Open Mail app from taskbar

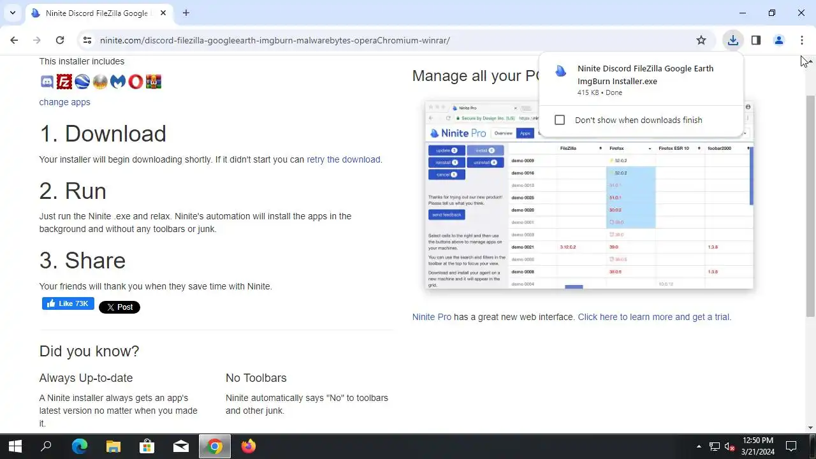(x=181, y=446)
